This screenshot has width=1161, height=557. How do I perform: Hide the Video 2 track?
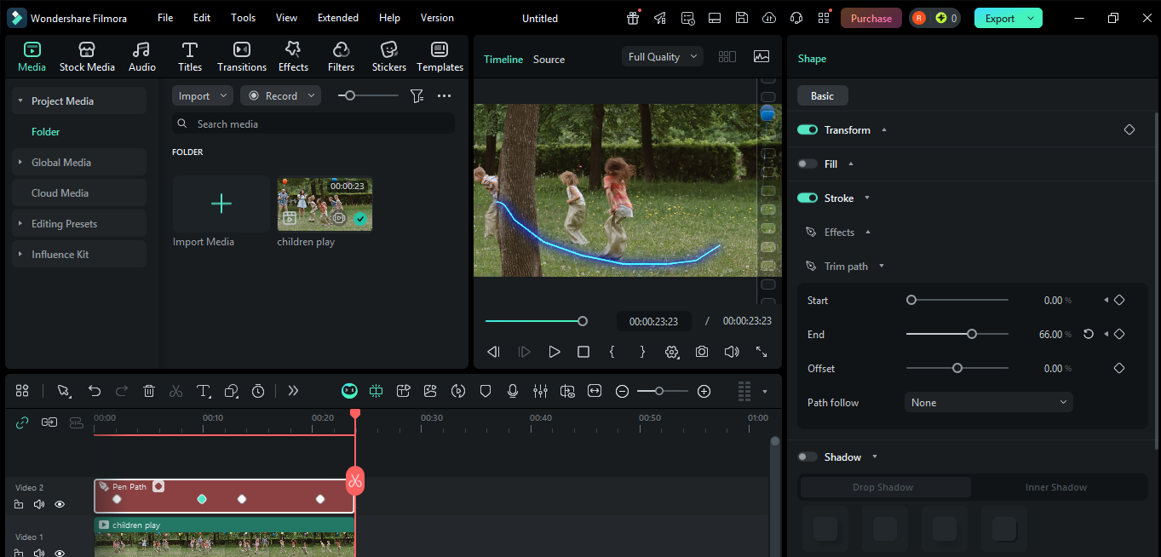click(x=60, y=504)
